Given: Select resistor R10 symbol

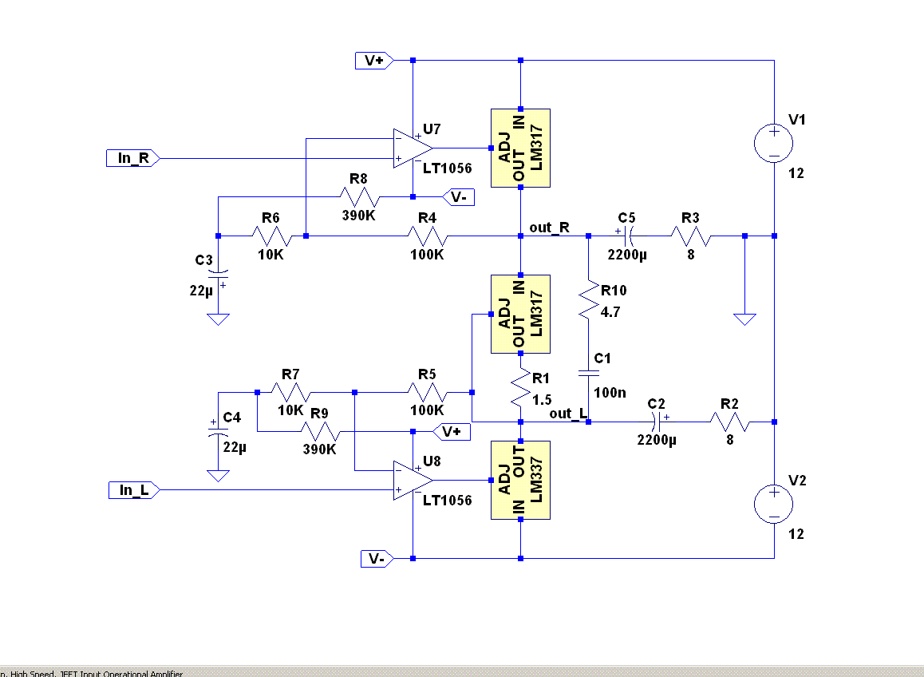Looking at the screenshot, I should [x=588, y=300].
